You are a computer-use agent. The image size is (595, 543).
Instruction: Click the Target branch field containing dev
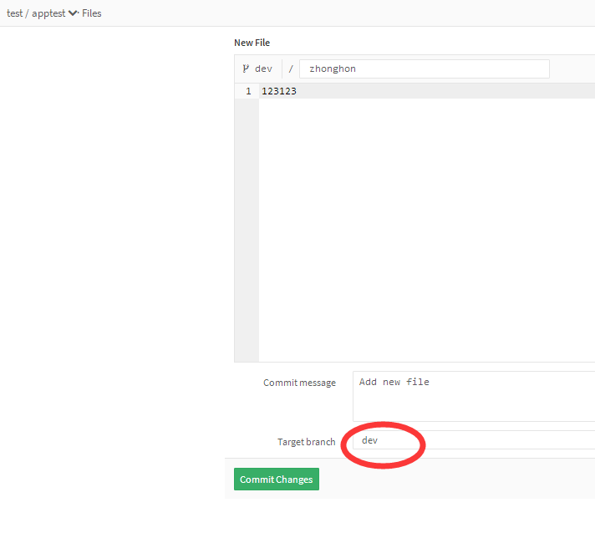click(x=474, y=440)
